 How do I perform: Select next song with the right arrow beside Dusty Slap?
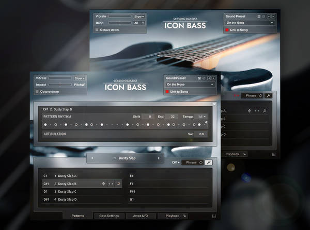click(x=159, y=158)
